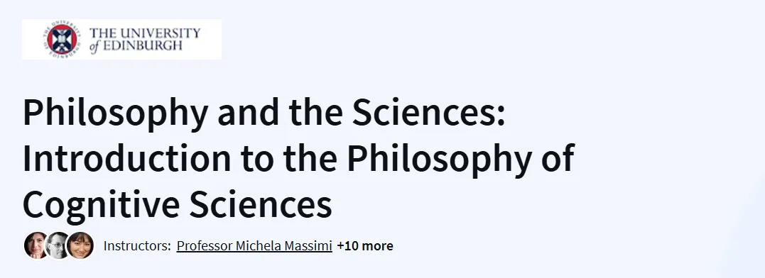Image resolution: width=765 pixels, height=278 pixels.
Task: Click the 'Instructors:' label text
Action: click(137, 246)
